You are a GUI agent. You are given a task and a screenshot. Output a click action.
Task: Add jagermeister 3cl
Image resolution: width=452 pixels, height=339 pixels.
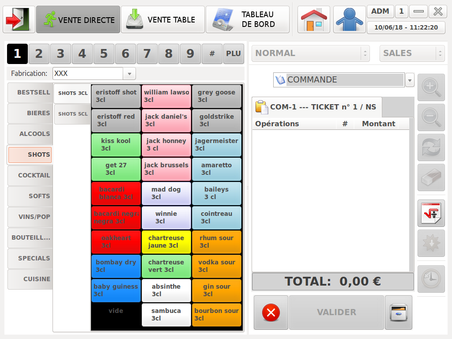[216, 145]
